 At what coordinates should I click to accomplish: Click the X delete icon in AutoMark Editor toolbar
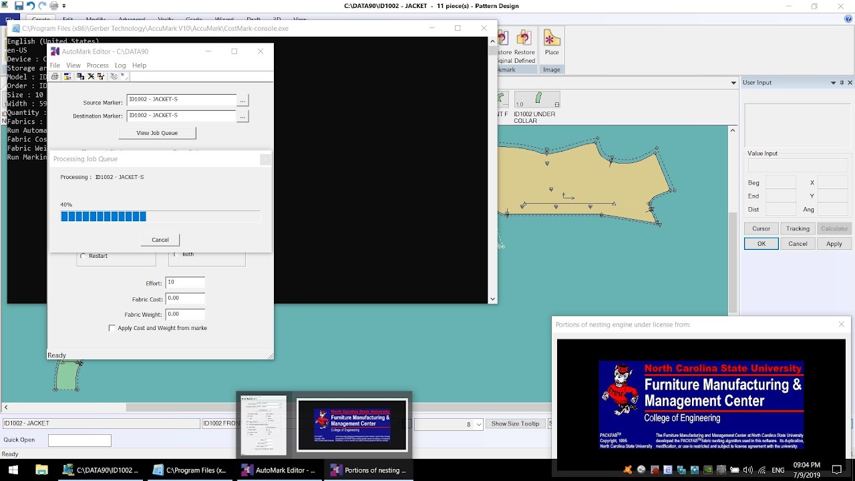pyautogui.click(x=91, y=77)
